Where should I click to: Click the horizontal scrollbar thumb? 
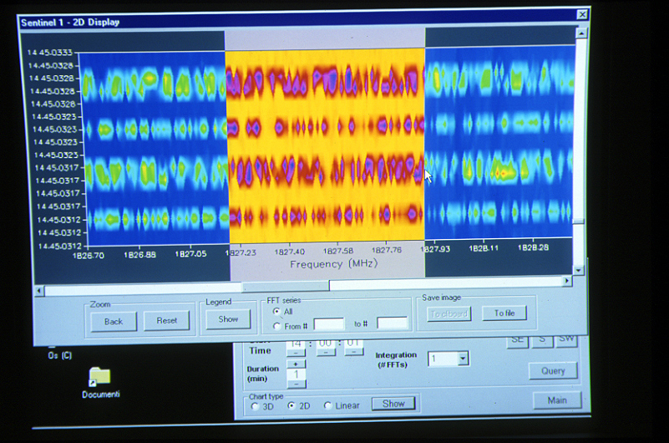click(x=286, y=286)
